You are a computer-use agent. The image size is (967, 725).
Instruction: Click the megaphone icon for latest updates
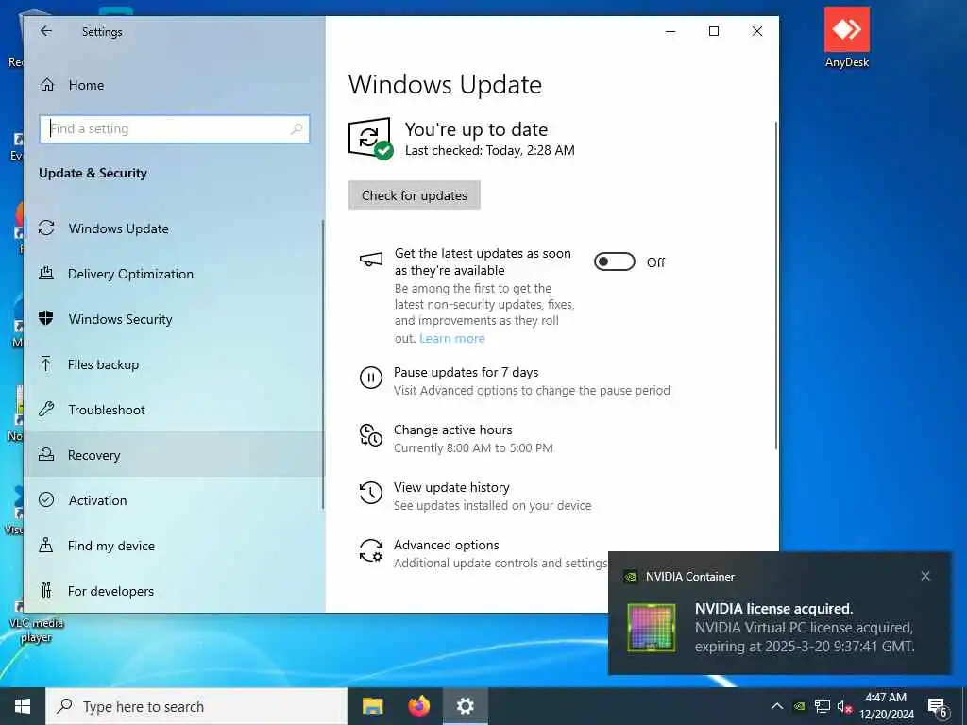[x=370, y=260]
